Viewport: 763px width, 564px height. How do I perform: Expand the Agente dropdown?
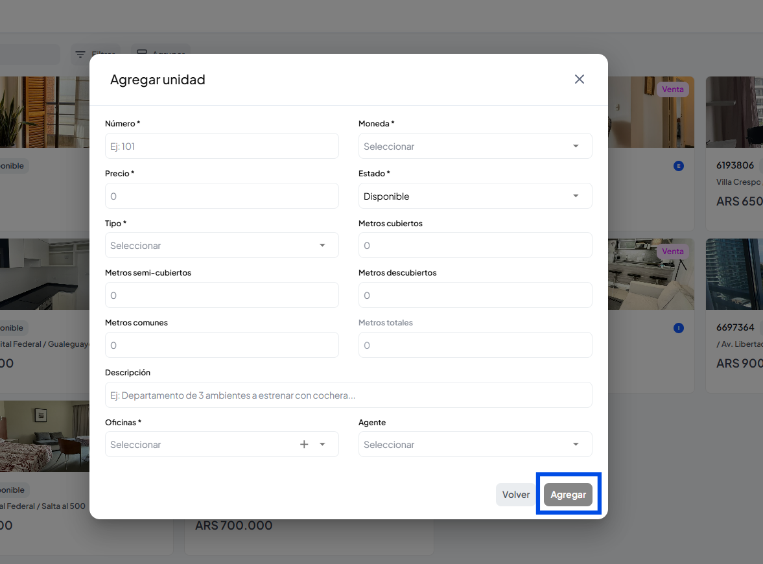coord(576,444)
